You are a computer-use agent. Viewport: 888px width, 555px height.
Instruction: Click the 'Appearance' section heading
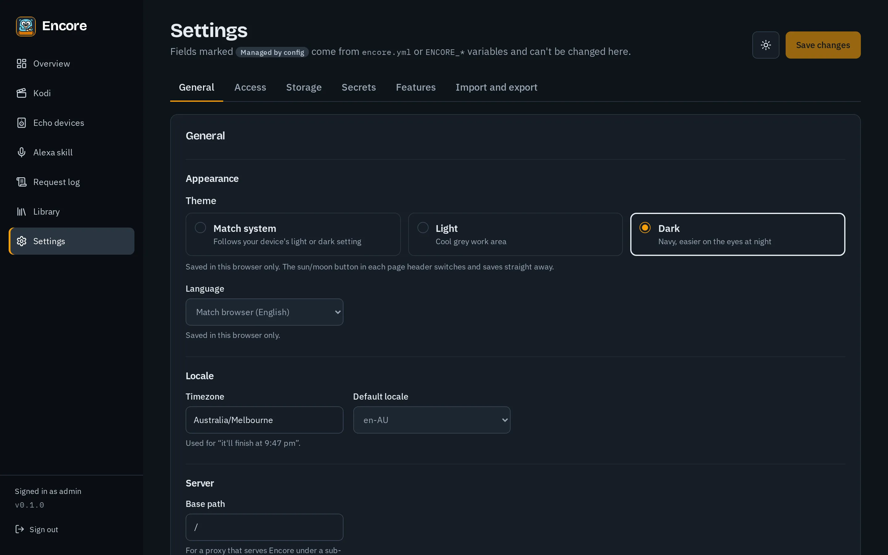click(x=212, y=179)
